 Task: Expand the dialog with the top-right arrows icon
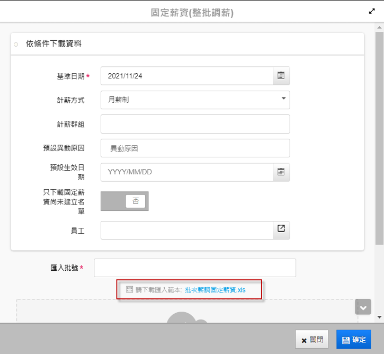[x=372, y=11]
